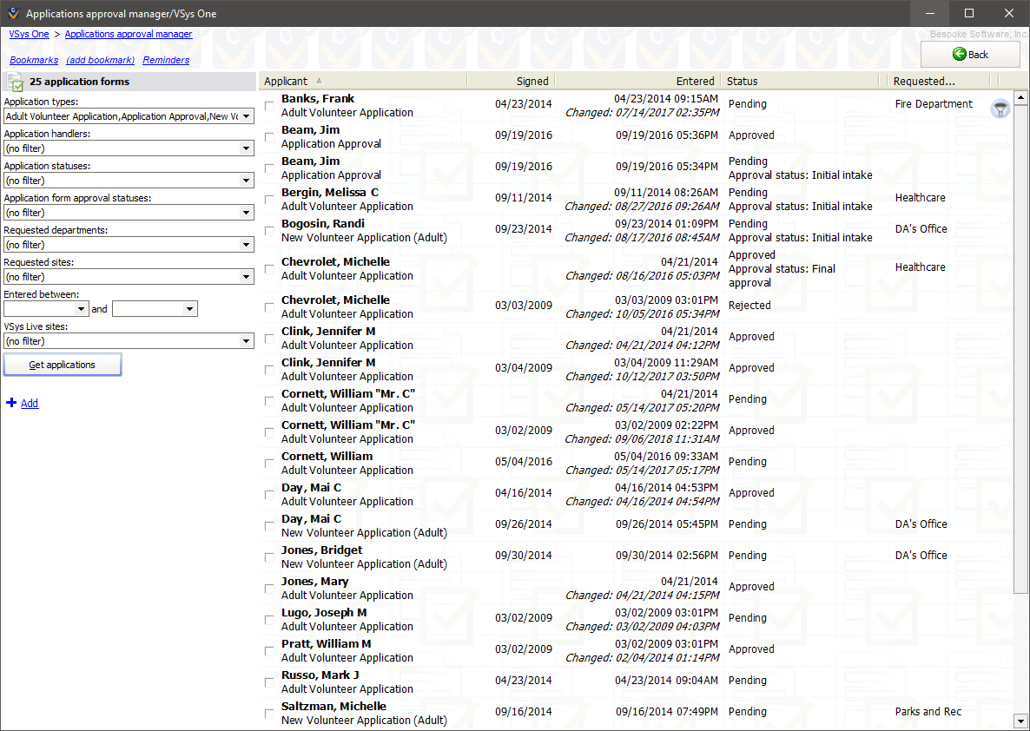Screen dimensions: 1030x731
Task: Click the filter funnel icon
Action: [1000, 109]
